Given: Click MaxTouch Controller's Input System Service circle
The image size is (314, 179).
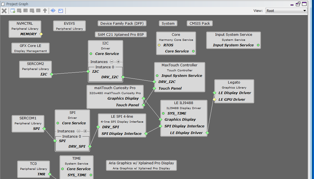Looking at the screenshot, I should [157, 76].
